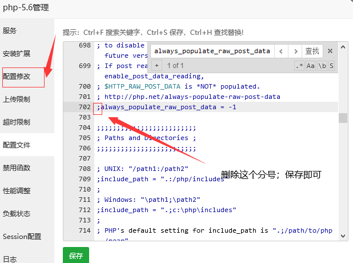Image resolution: width=353 pixels, height=263 pixels.
Task: Toggle whole word search (\b)
Action: pyautogui.click(x=322, y=66)
